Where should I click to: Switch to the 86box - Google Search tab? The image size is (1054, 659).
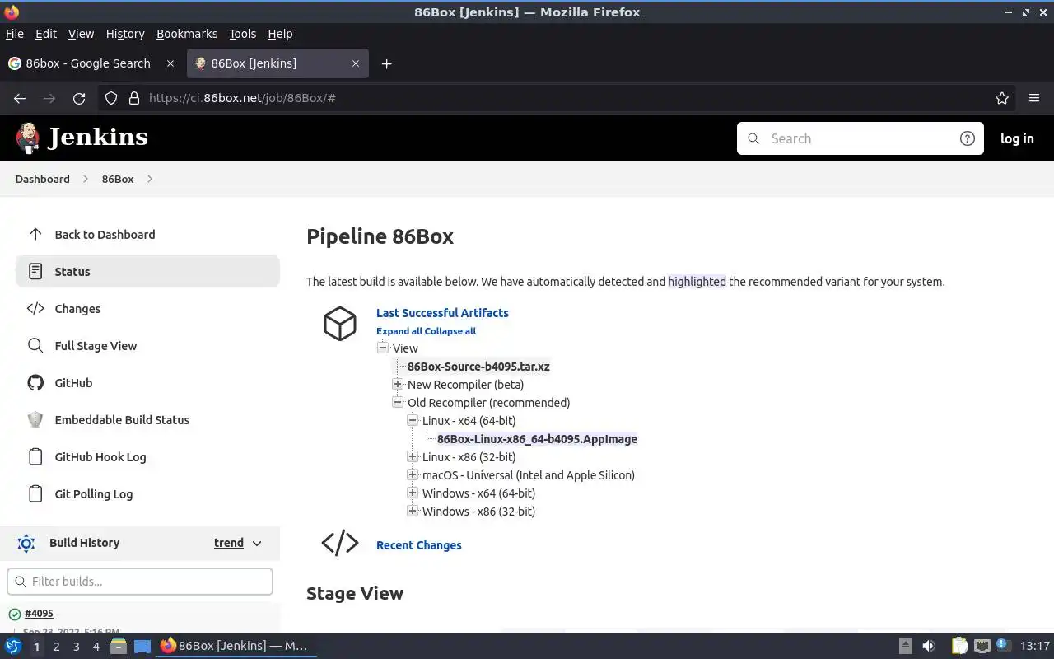pyautogui.click(x=88, y=63)
